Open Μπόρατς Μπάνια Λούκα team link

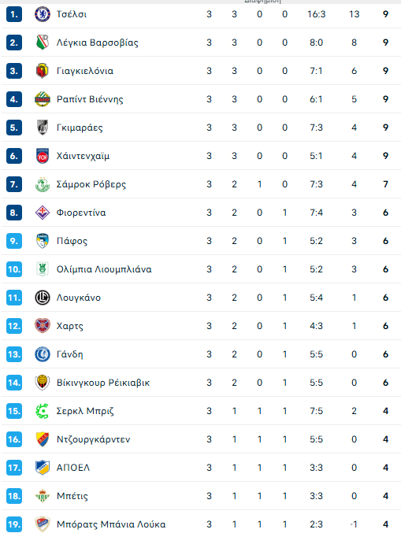[x=111, y=524]
